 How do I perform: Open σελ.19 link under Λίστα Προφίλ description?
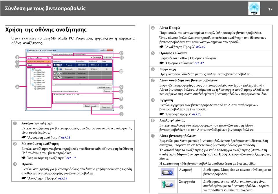pyautogui.click(x=200, y=47)
